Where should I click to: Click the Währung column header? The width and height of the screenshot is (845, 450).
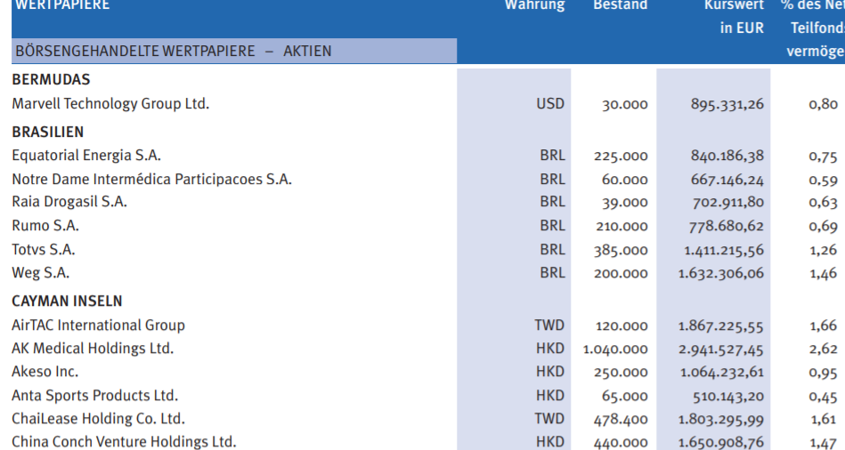point(534,6)
